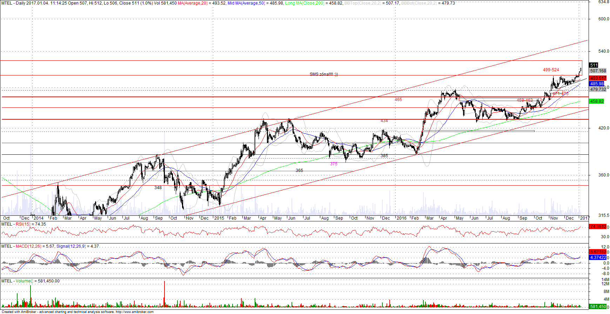Select the red 499-524 zone annotation

click(551, 70)
